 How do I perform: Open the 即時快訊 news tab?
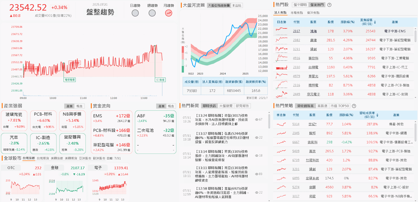210,106
